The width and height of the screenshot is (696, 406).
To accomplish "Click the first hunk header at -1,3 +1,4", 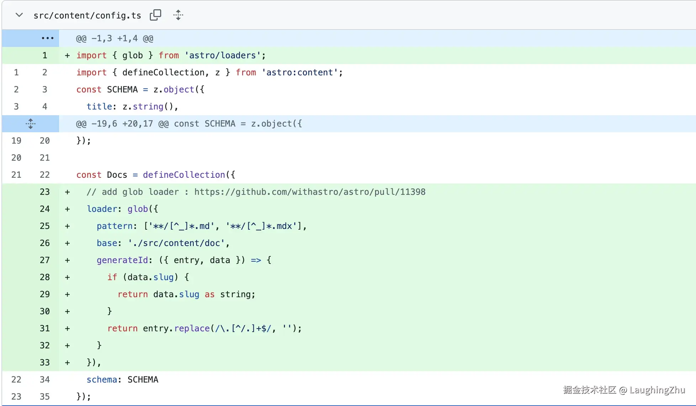I will click(115, 38).
